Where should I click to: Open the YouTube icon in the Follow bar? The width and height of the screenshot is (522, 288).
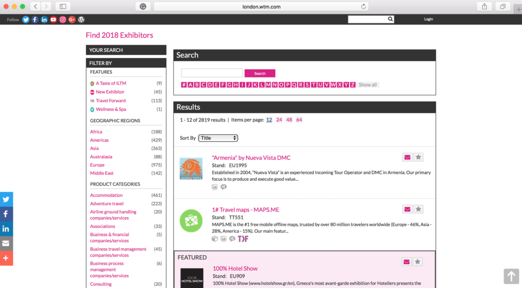pos(53,20)
